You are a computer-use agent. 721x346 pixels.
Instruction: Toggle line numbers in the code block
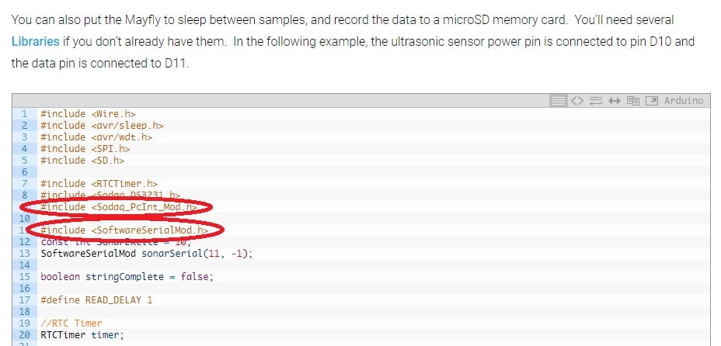click(x=558, y=101)
